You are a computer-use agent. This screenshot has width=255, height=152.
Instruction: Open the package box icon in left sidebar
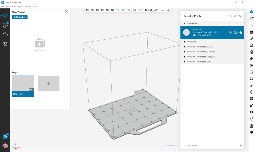[x=5, y=44]
